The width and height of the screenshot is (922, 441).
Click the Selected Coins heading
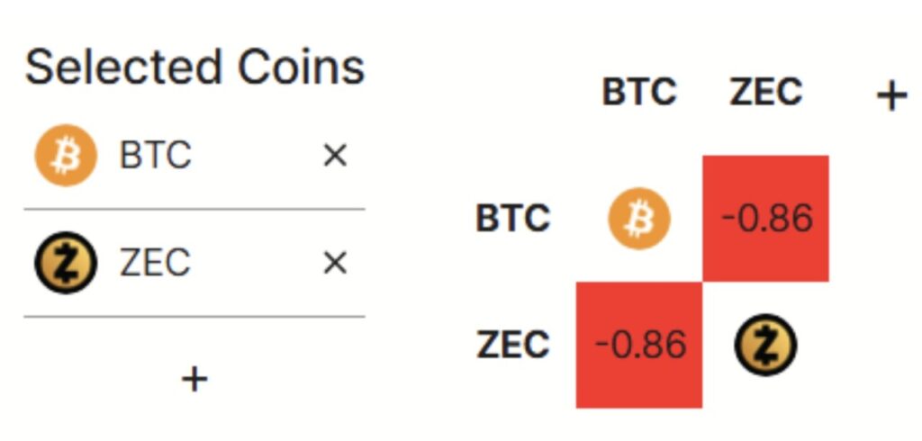[x=194, y=67]
